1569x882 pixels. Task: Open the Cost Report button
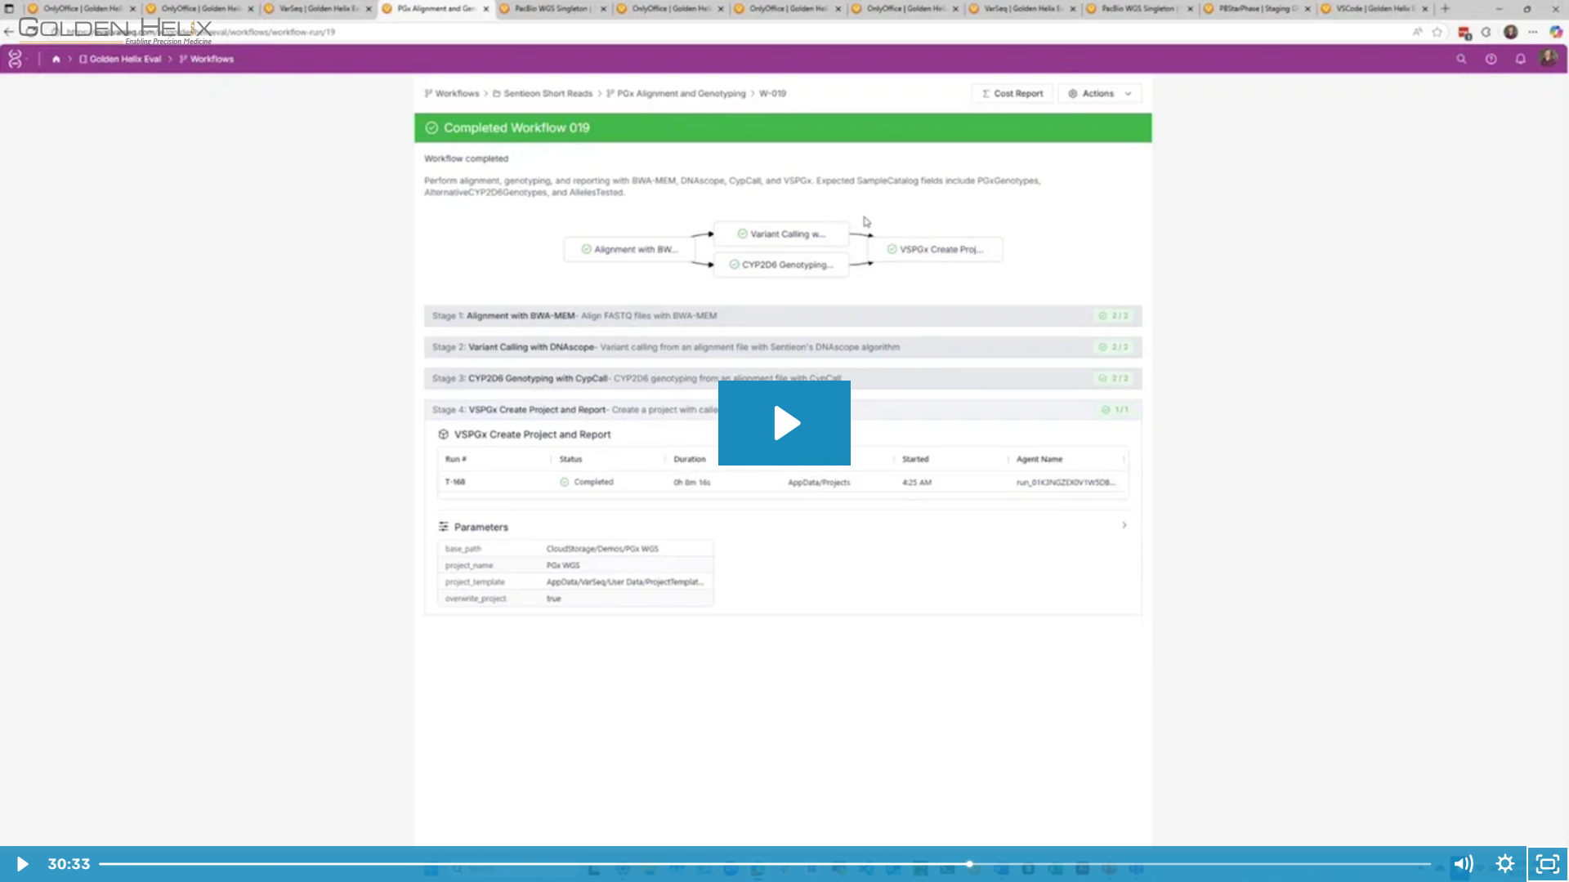coord(1012,93)
